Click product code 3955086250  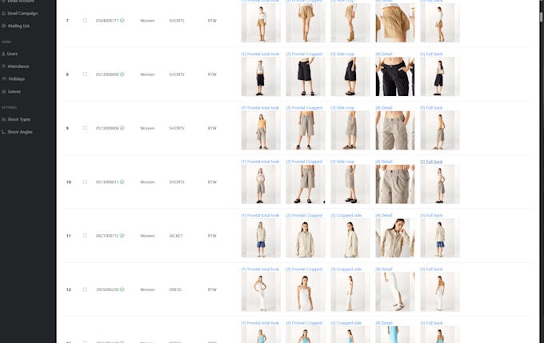107,289
